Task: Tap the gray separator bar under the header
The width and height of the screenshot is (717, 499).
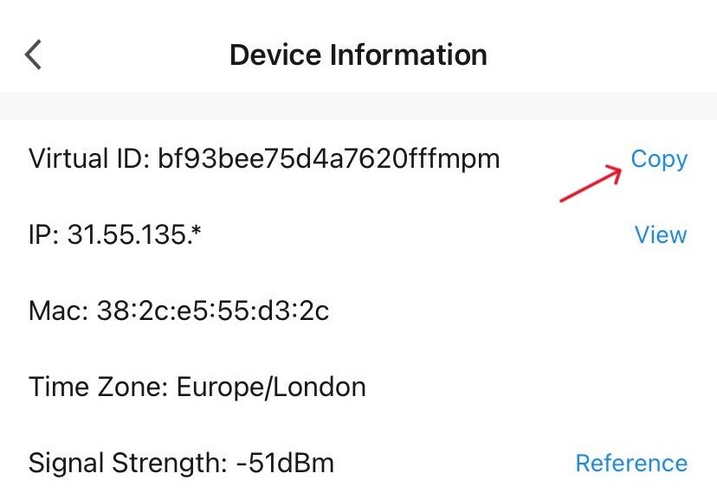Action: coord(358,106)
